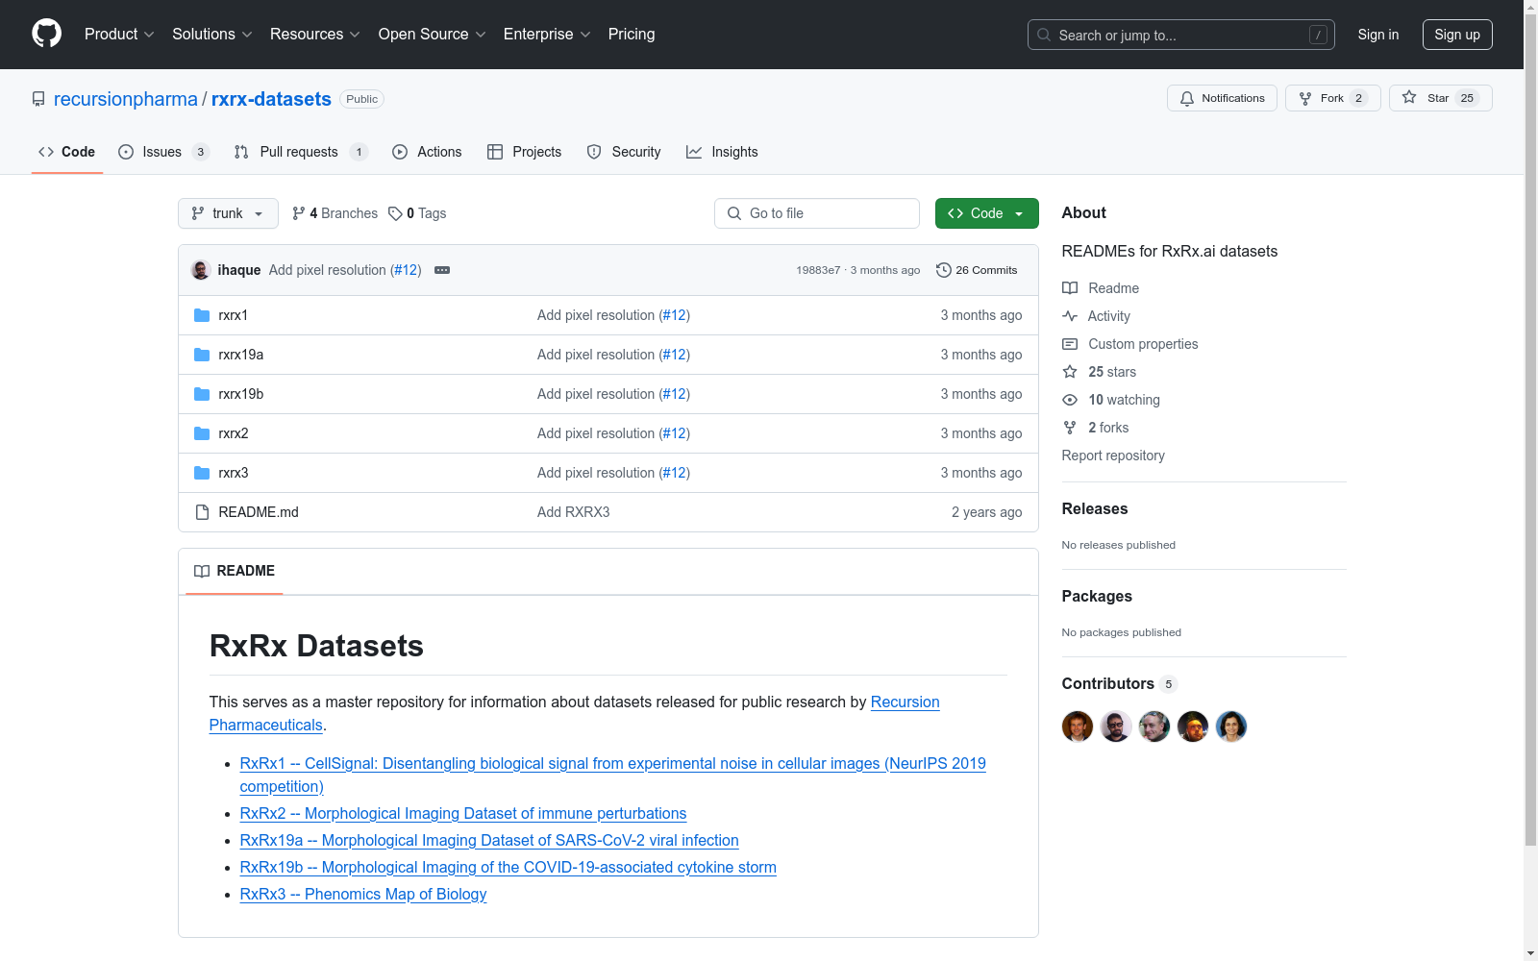
Task: Open the green Code download dropdown
Action: pos(986,213)
